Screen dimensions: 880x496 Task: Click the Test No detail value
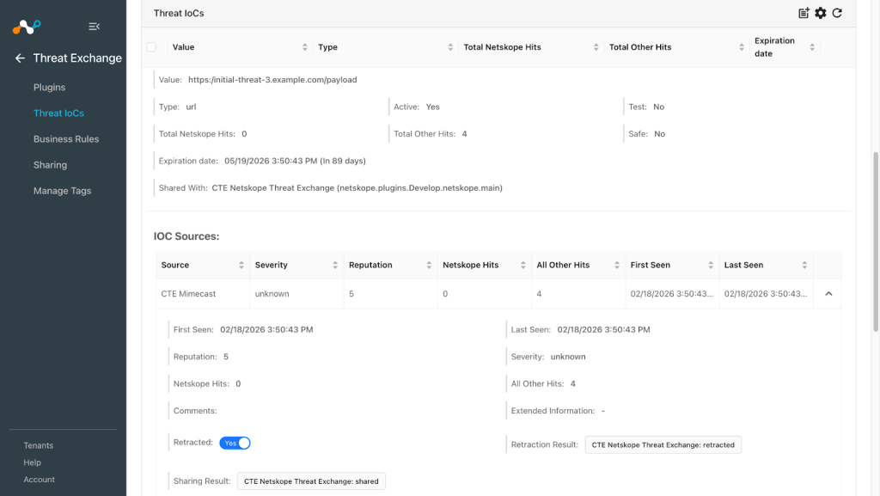(x=658, y=107)
